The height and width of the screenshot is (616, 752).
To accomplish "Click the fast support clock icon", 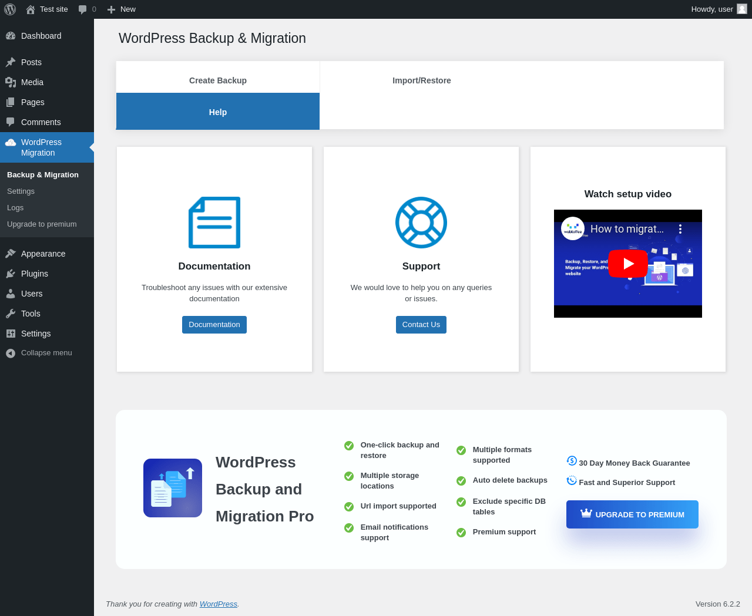I will pyautogui.click(x=572, y=480).
